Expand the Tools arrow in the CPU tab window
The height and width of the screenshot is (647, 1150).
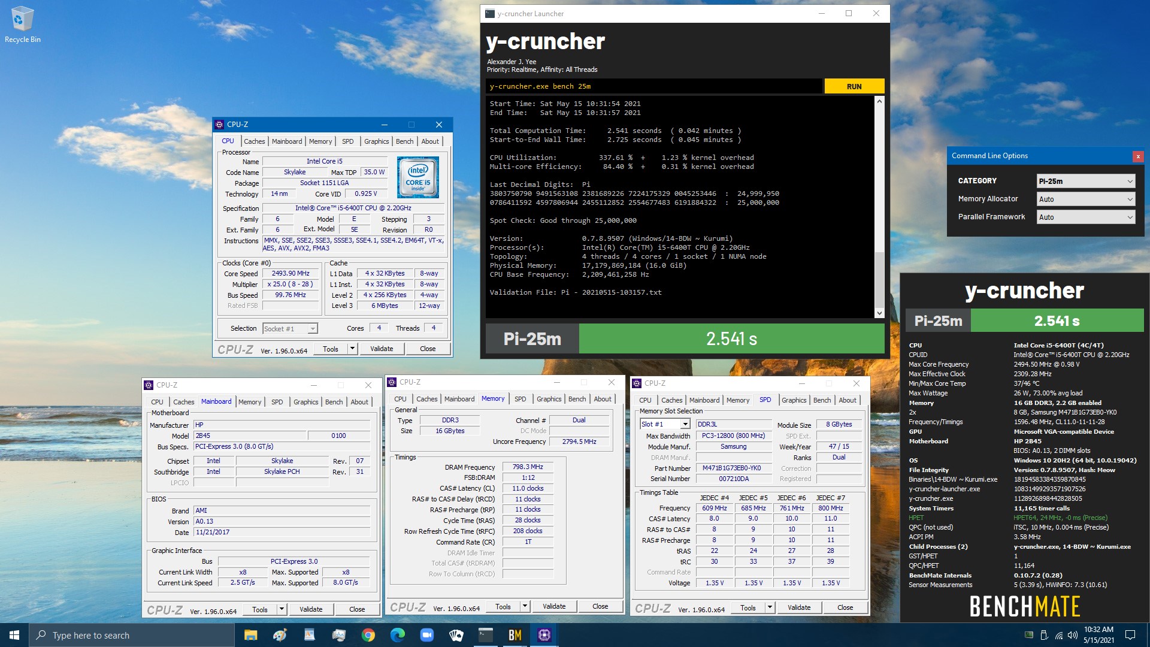tap(352, 349)
